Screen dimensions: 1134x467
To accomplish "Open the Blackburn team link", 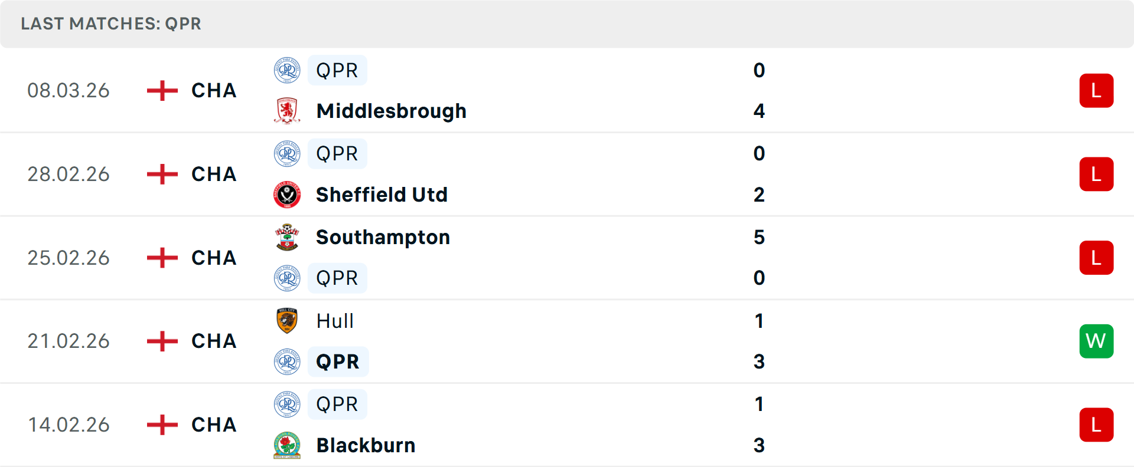I will [x=366, y=445].
